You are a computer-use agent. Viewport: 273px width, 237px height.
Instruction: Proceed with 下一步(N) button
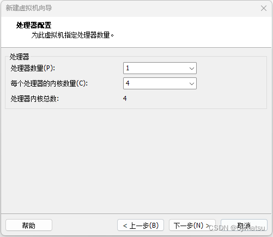192,225
